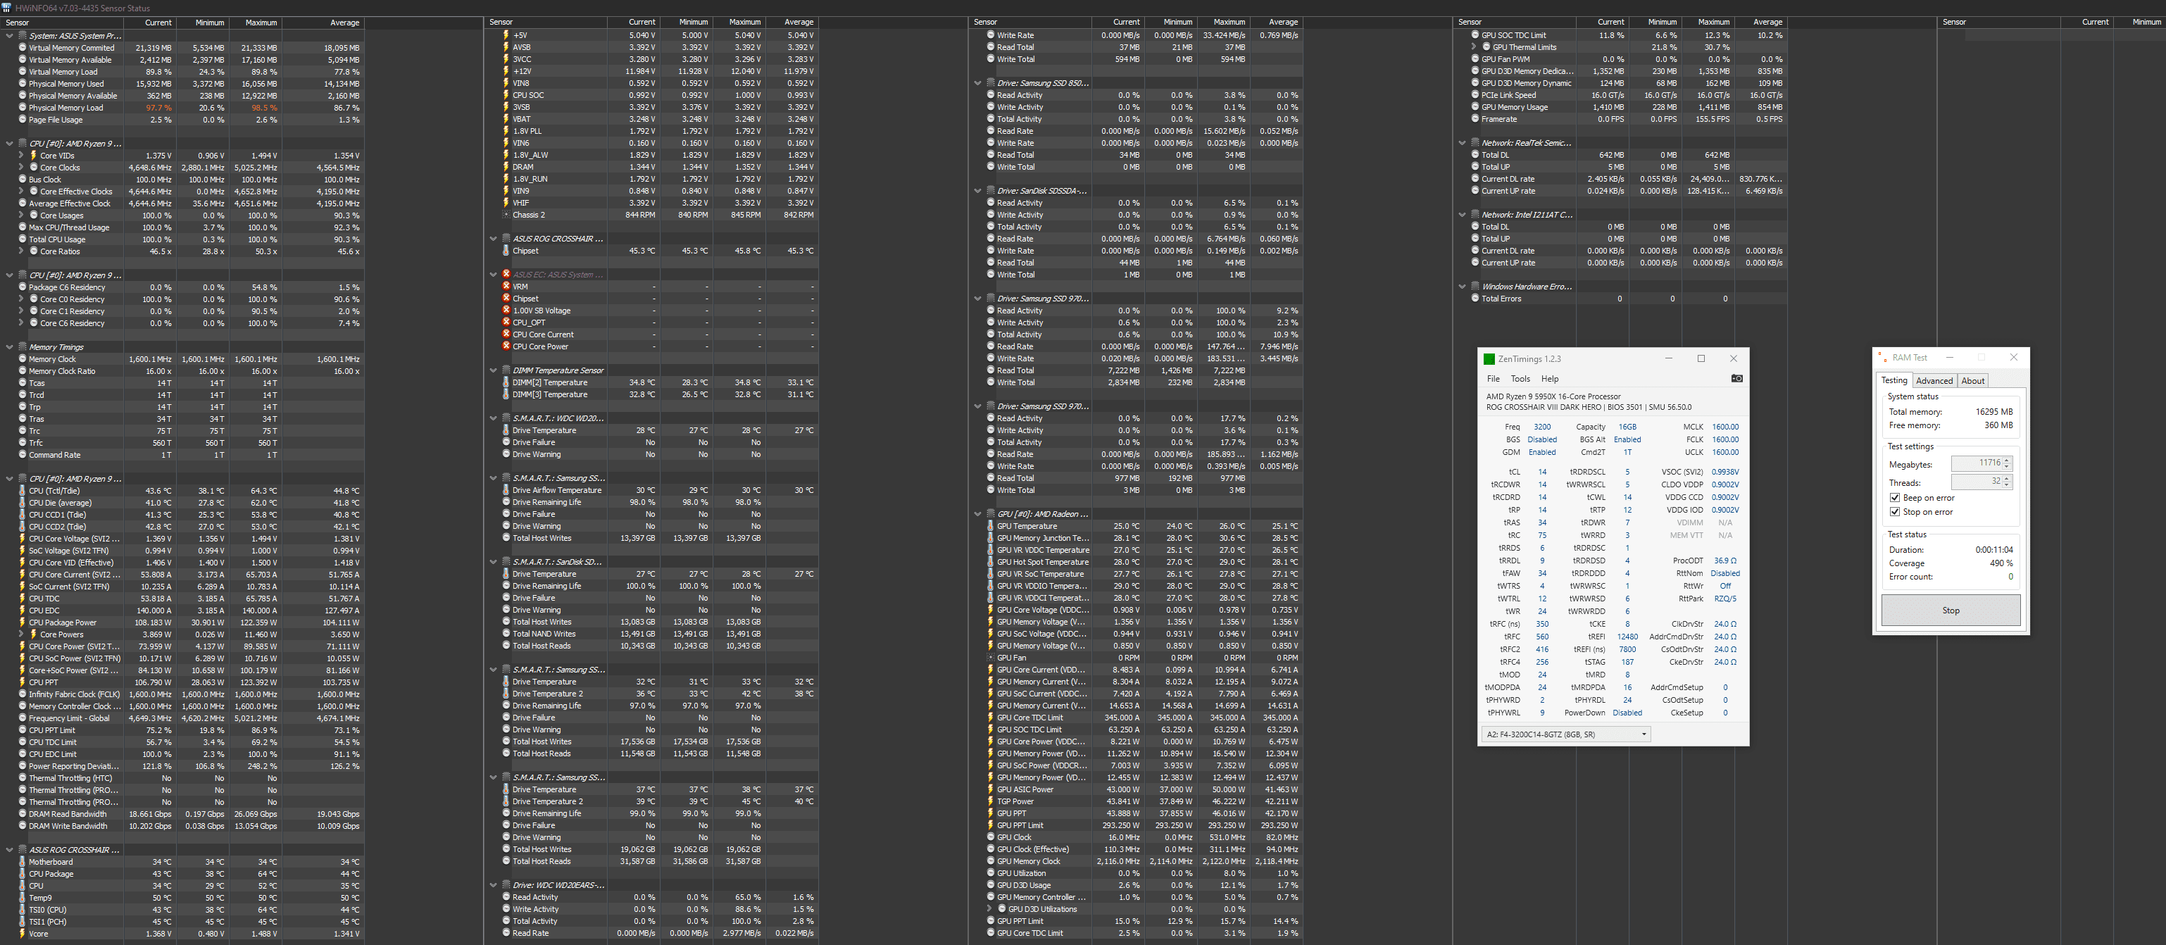This screenshot has height=945, width=2166.
Task: Switch to the Testing tab in RAM Test
Action: click(x=1894, y=381)
